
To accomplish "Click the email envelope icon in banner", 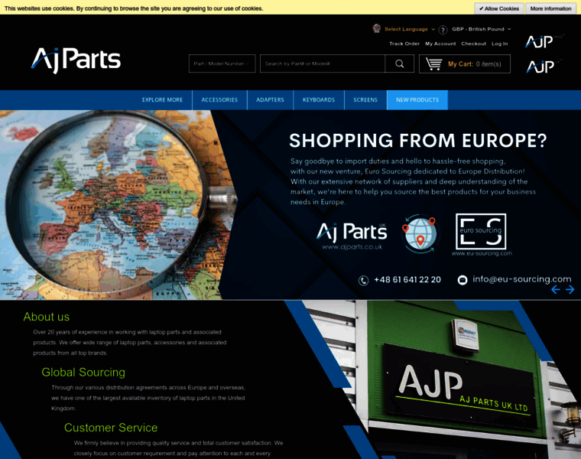I will click(x=463, y=280).
